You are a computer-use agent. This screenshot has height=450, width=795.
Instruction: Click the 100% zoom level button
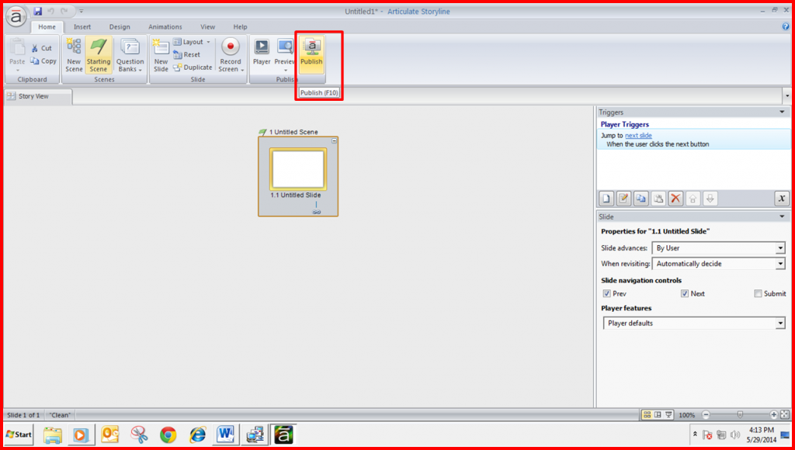[686, 415]
